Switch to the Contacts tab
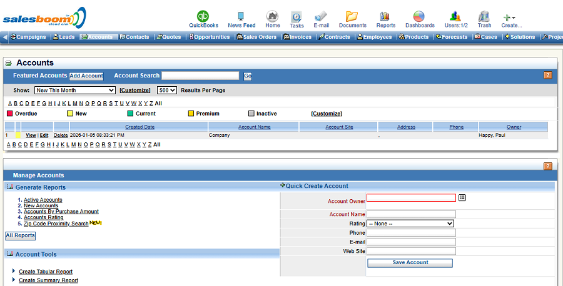Screen dimensions: 563x286 [x=134, y=37]
